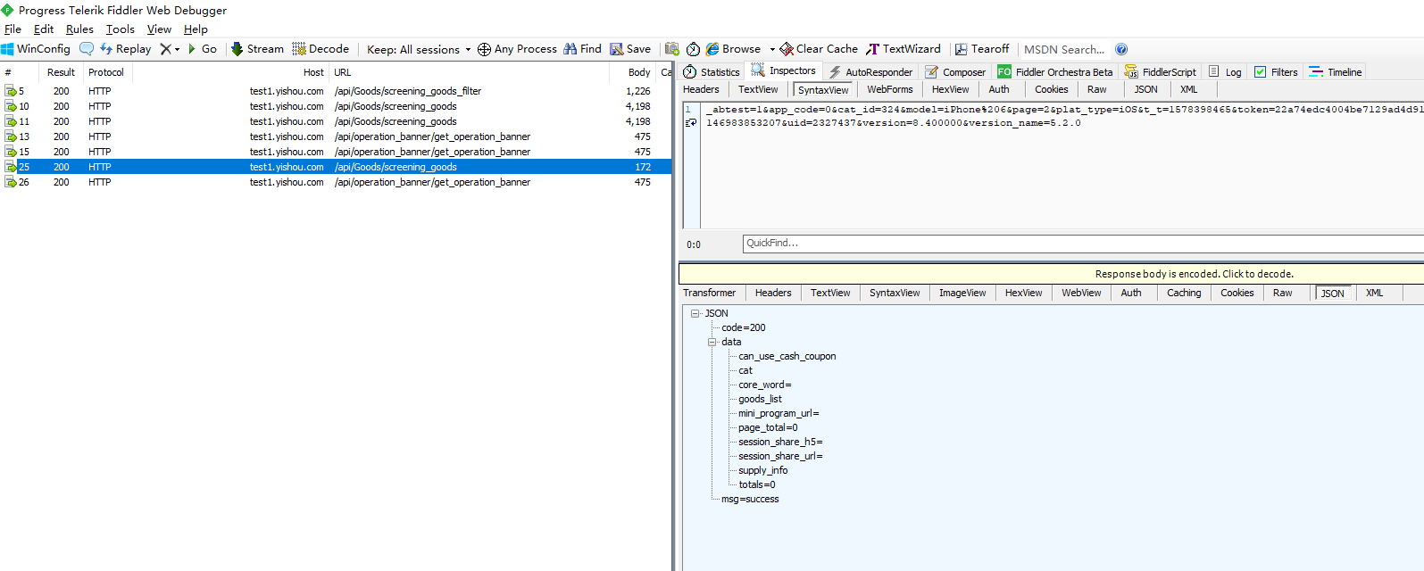Open the Tools menu
Viewport: 1424px width, 571px height.
pyautogui.click(x=121, y=29)
